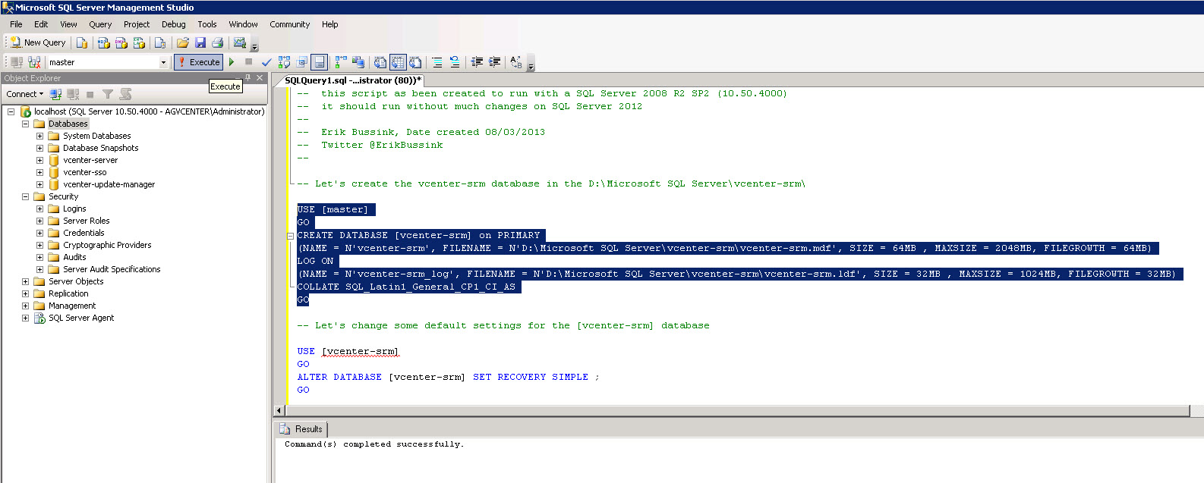Toggle Object Explorer auto-hide pin

tap(247, 77)
